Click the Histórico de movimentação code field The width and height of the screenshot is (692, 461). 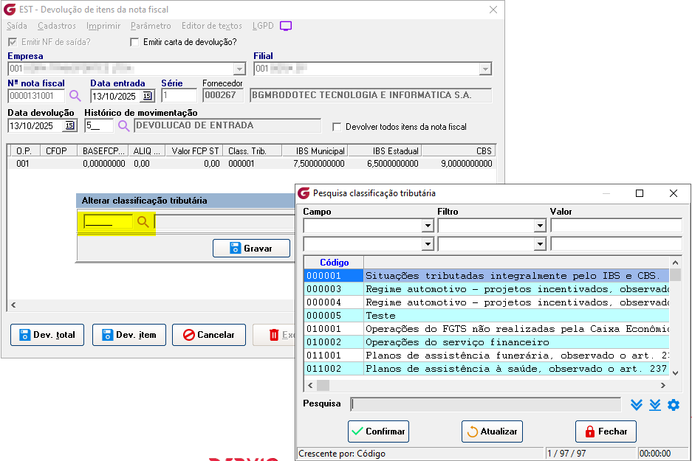click(x=99, y=125)
